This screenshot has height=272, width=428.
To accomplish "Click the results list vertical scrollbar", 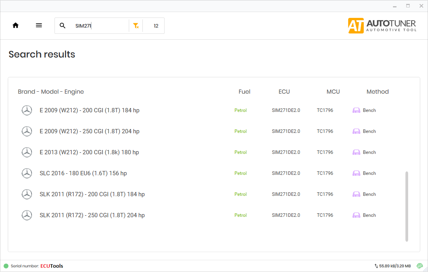I will [407, 206].
